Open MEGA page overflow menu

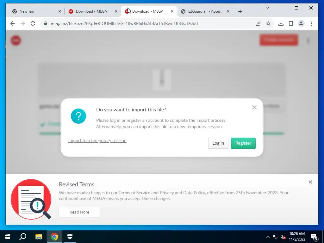[308, 40]
